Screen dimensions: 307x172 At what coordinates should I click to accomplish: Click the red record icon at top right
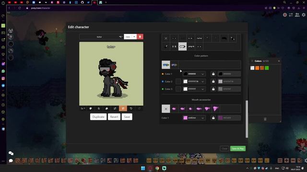coord(285,15)
